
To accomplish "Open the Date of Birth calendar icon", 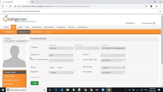I will pos(124,72).
